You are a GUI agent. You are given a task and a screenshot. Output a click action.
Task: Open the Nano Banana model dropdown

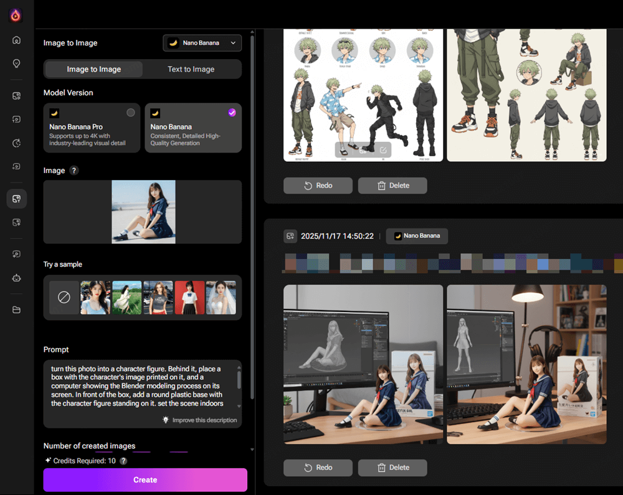coord(202,43)
